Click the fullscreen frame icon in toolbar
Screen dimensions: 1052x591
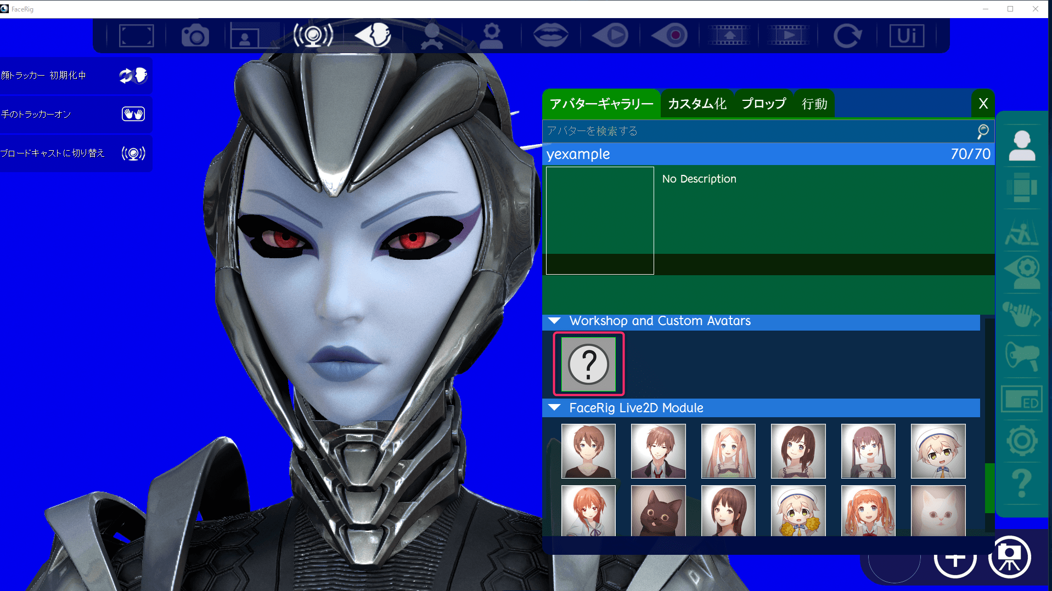point(136,36)
